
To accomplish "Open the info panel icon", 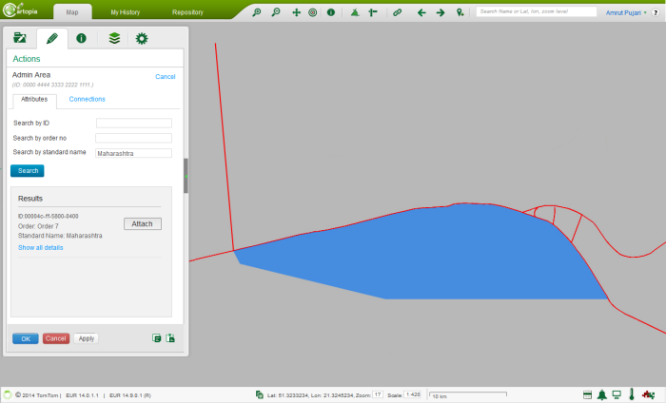I will pos(81,39).
